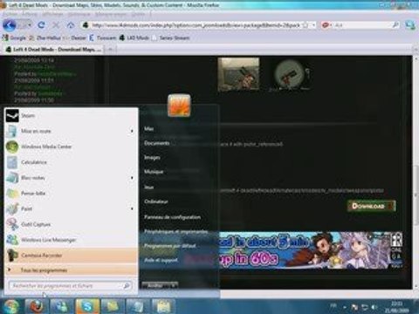
Task: Launch Camtasia Recorder
Action: tap(71, 256)
